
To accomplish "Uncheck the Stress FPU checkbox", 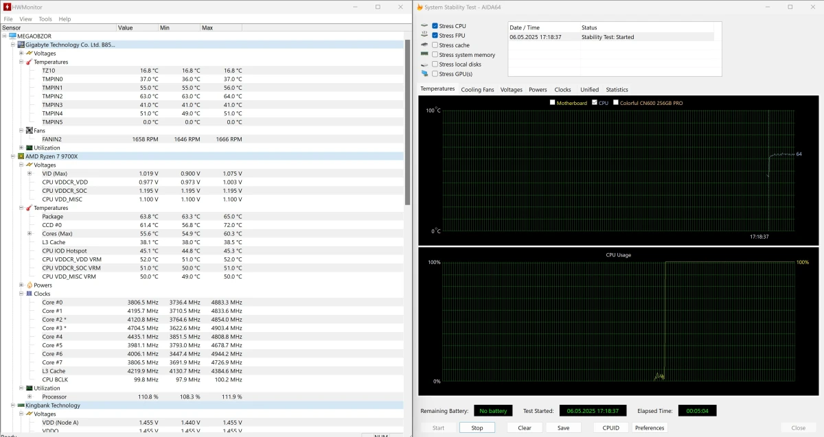I will tap(435, 36).
